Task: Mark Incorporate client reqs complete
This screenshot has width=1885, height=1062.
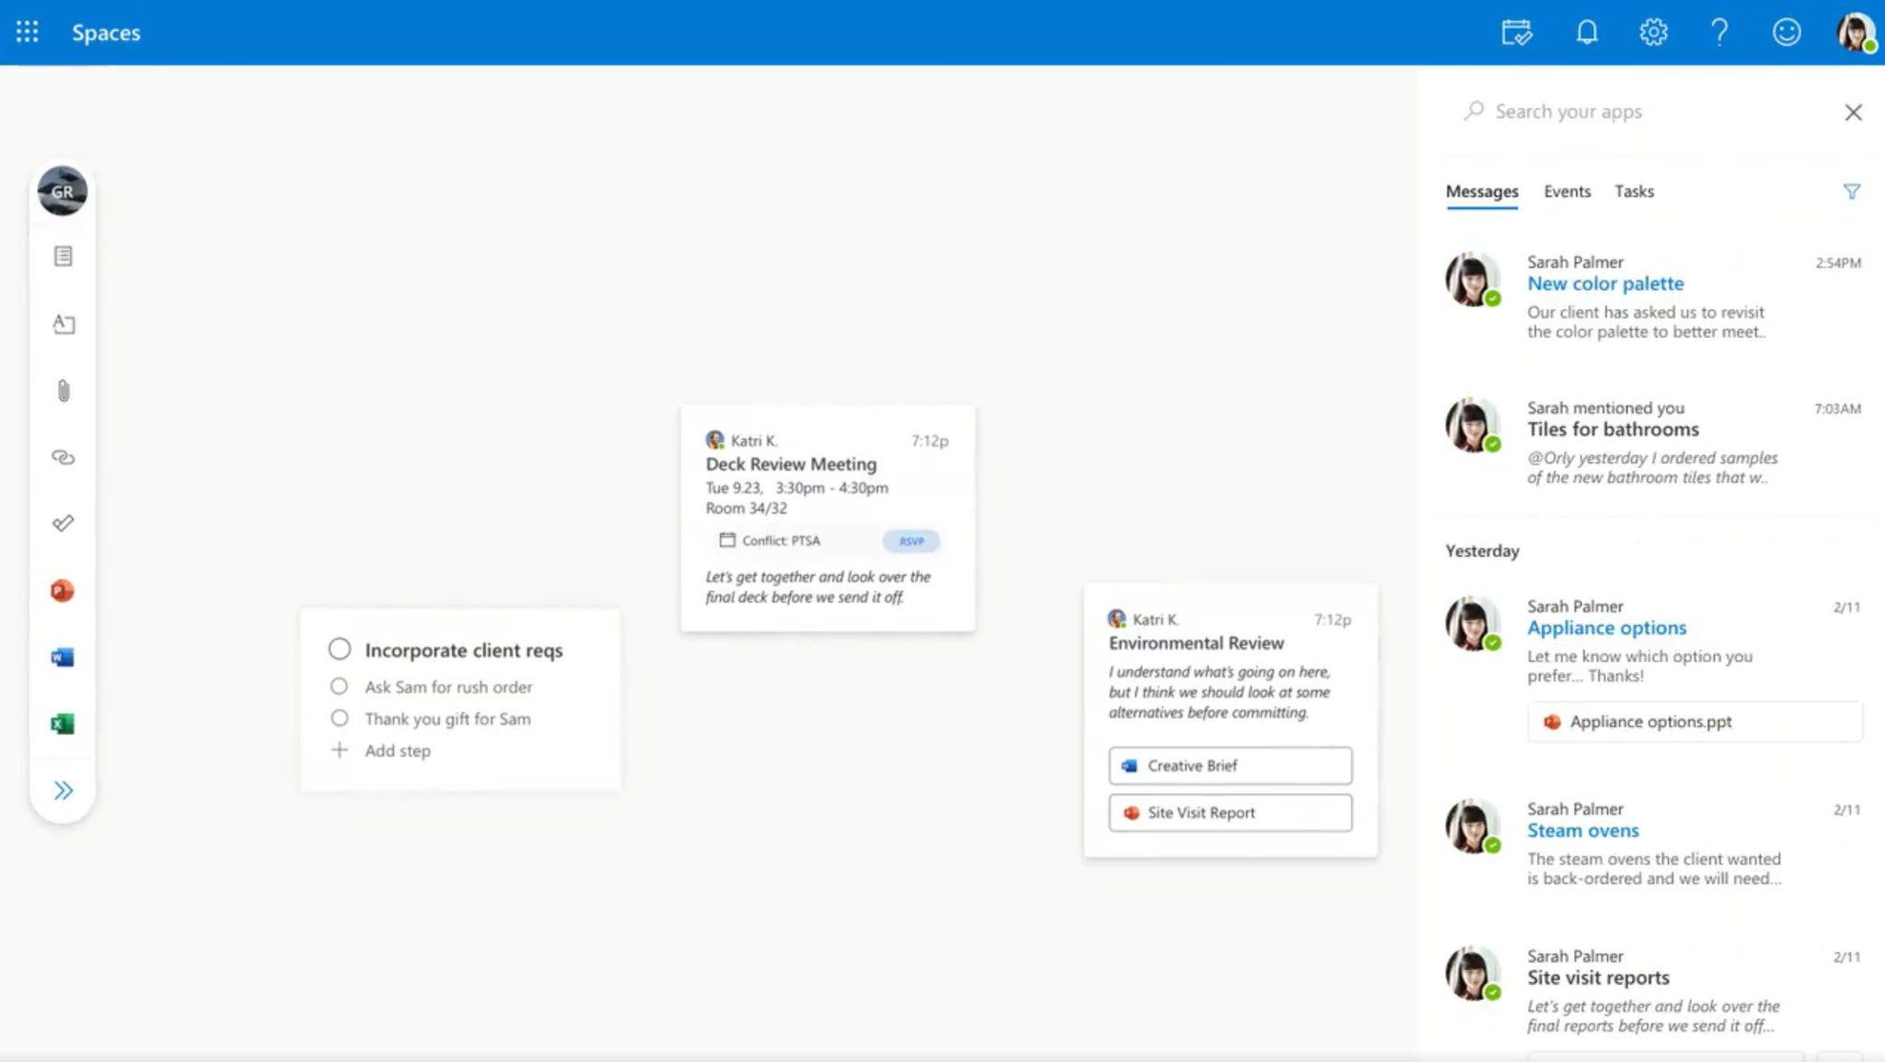Action: 340,649
